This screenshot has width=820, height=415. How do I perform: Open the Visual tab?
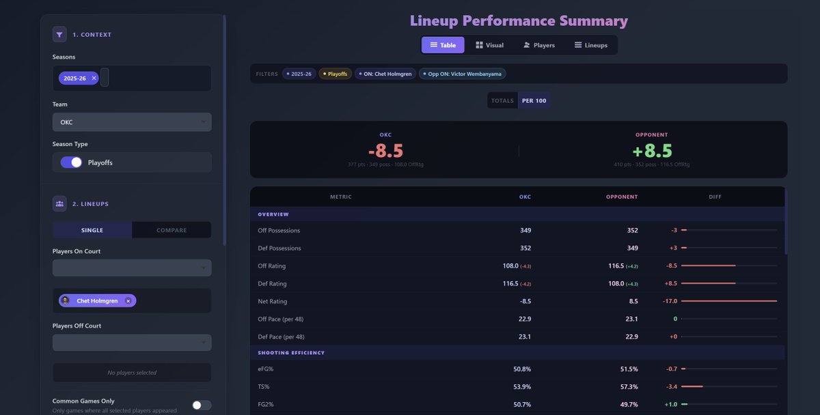click(x=490, y=45)
